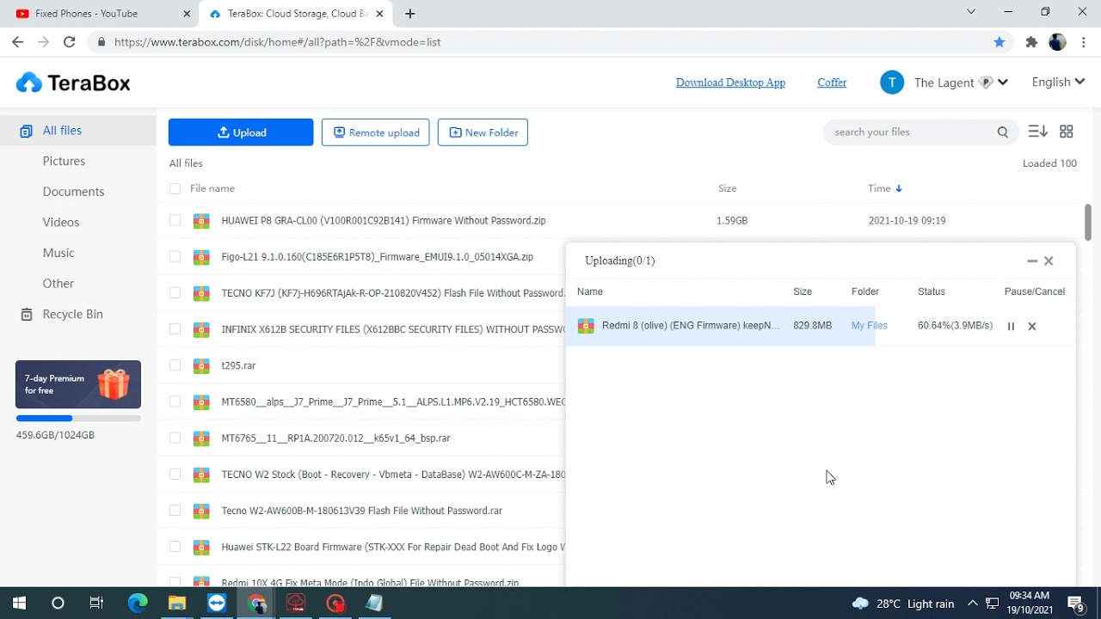Open a new browser tab
Image resolution: width=1101 pixels, height=619 pixels.
point(410,14)
